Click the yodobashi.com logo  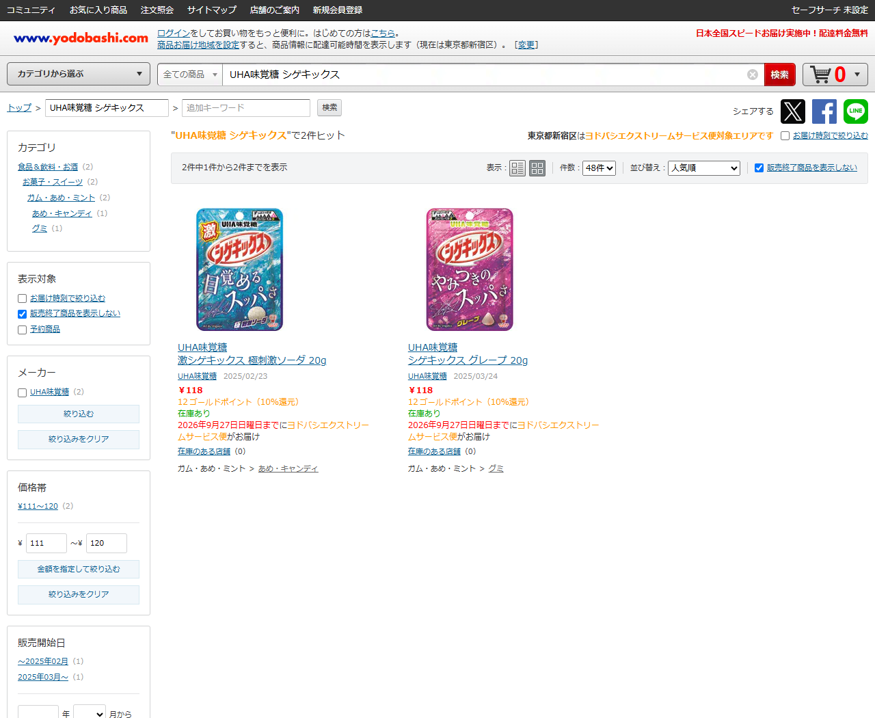(81, 38)
